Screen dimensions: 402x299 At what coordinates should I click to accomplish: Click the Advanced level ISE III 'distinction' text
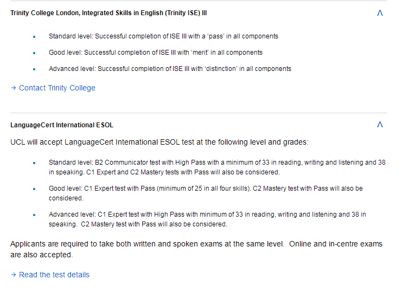170,69
